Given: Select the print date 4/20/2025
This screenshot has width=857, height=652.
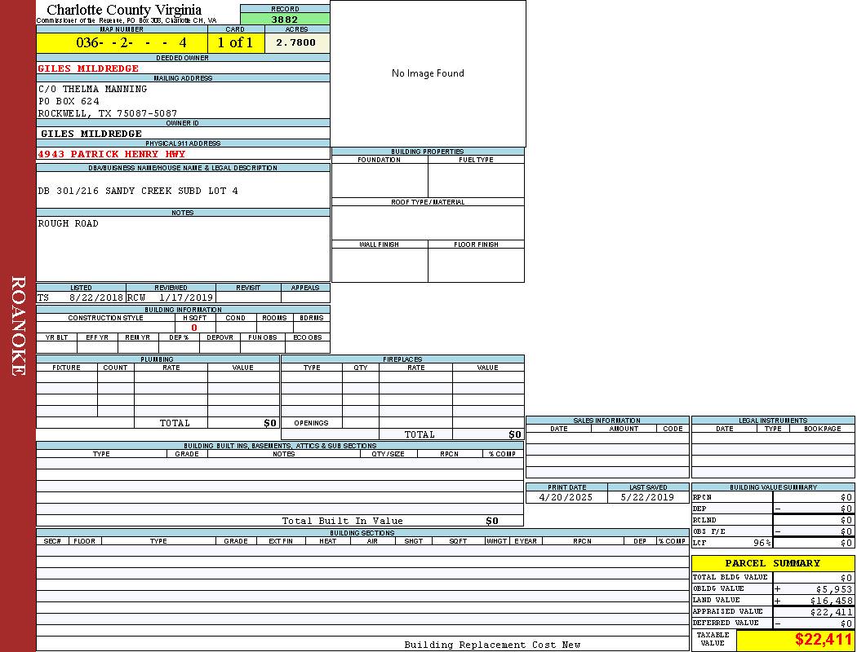Looking at the screenshot, I should click(x=566, y=497).
